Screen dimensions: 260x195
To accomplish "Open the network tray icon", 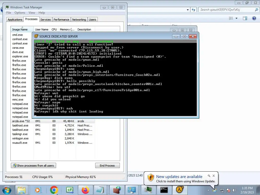I will pyautogui.click(x=222, y=190).
